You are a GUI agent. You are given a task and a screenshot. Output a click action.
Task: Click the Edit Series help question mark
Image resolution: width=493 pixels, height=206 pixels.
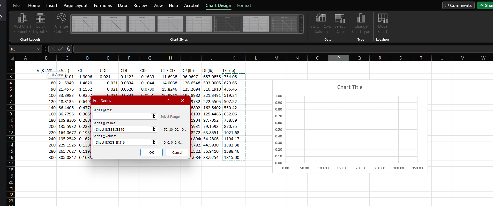[168, 100]
